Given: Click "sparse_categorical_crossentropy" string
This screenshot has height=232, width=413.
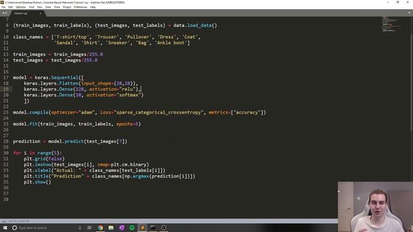Looking at the screenshot, I should click(159, 112).
